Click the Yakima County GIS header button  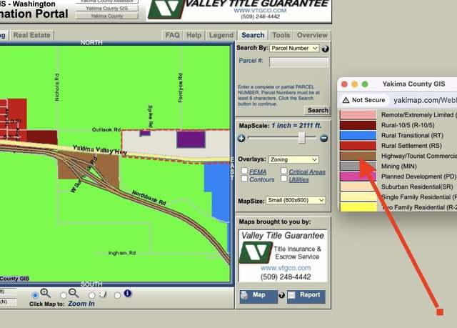[x=107, y=9]
